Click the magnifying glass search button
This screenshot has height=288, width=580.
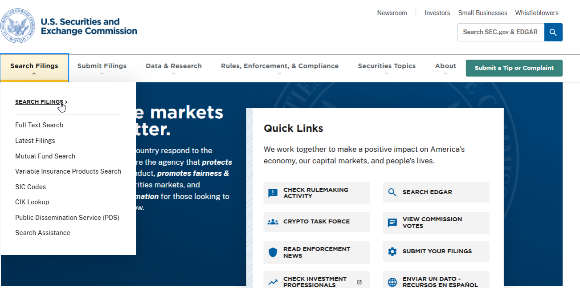point(553,32)
